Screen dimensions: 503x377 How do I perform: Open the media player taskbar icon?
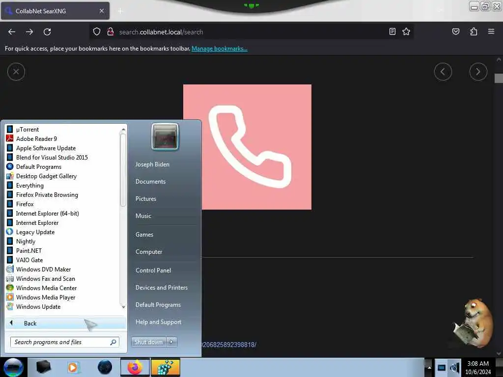73,367
